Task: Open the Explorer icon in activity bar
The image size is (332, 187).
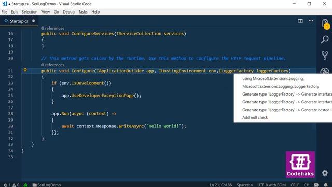Action: (325, 24)
